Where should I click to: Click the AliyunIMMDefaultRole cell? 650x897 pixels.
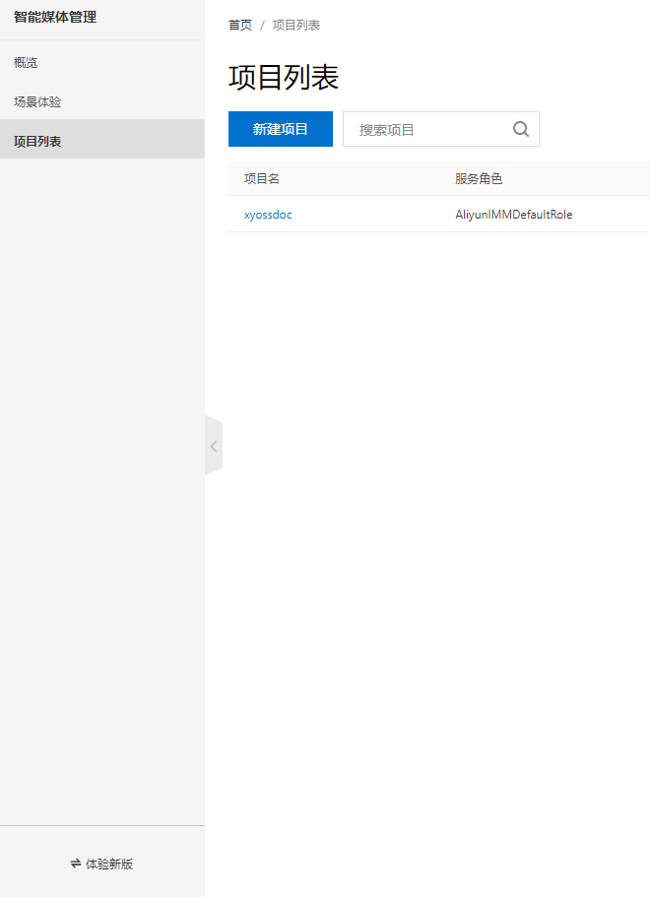pos(514,215)
